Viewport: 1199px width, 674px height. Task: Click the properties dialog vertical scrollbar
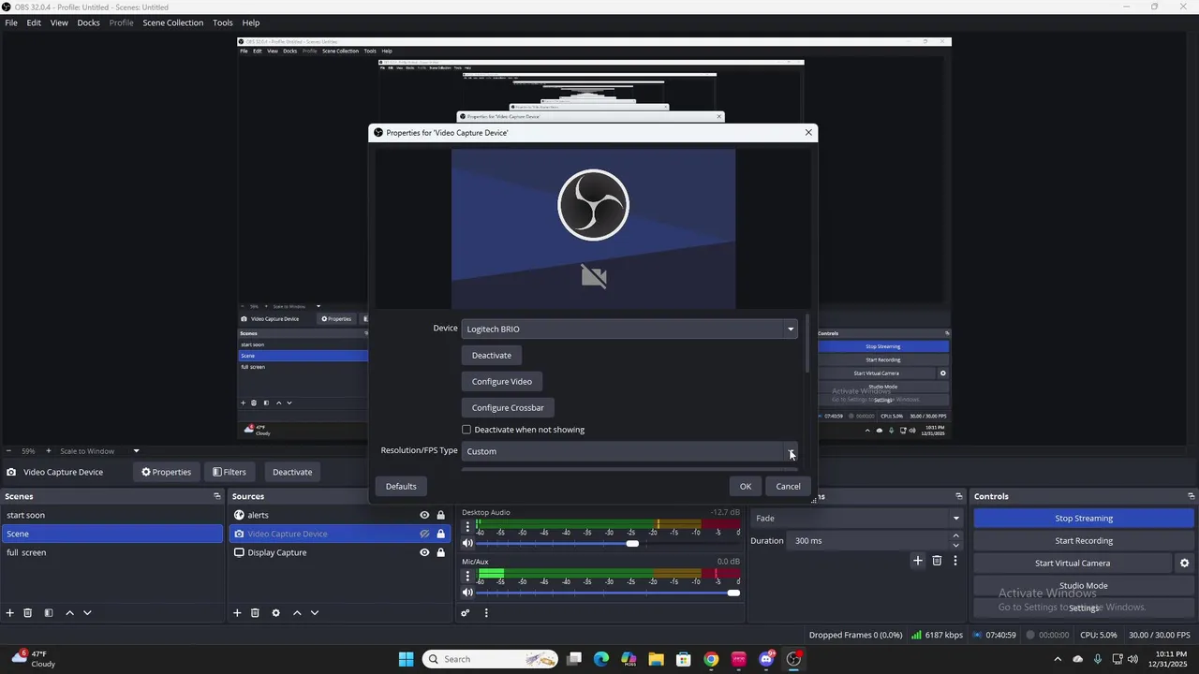click(x=807, y=344)
